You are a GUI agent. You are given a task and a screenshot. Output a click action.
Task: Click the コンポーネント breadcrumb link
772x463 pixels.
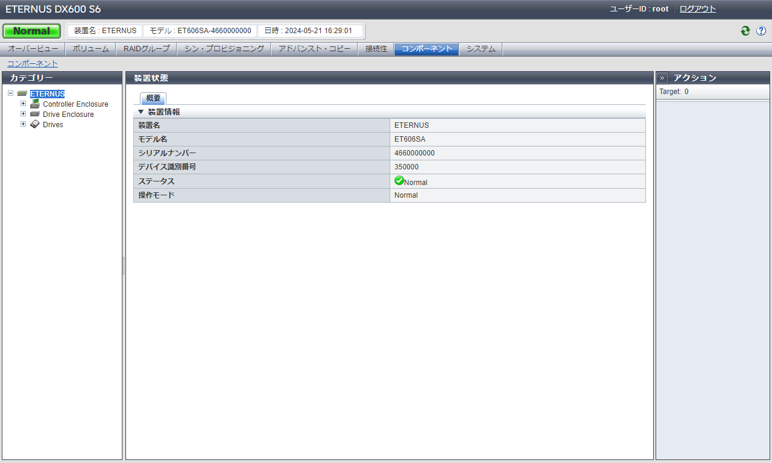tap(33, 63)
